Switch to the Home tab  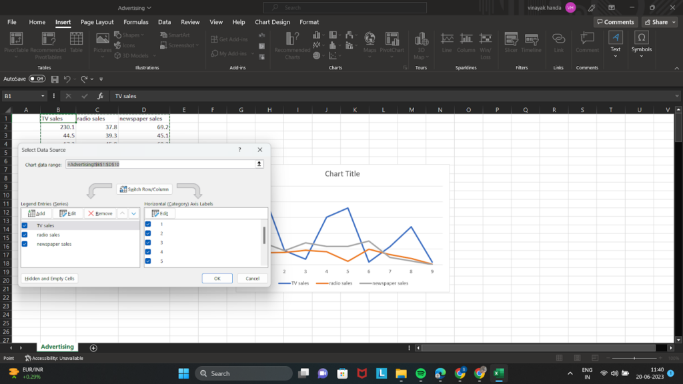(x=37, y=22)
